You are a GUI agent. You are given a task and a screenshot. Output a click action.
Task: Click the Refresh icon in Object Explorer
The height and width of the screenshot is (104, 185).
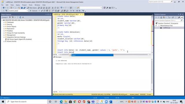point(20,17)
